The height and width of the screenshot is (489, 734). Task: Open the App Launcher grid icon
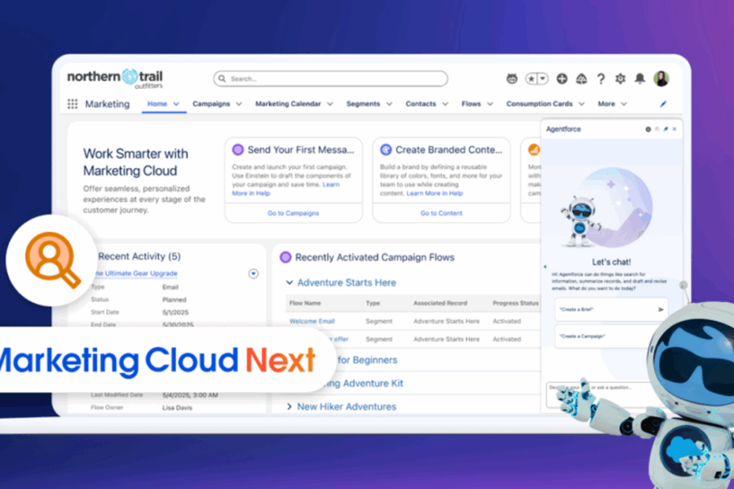[x=72, y=104]
